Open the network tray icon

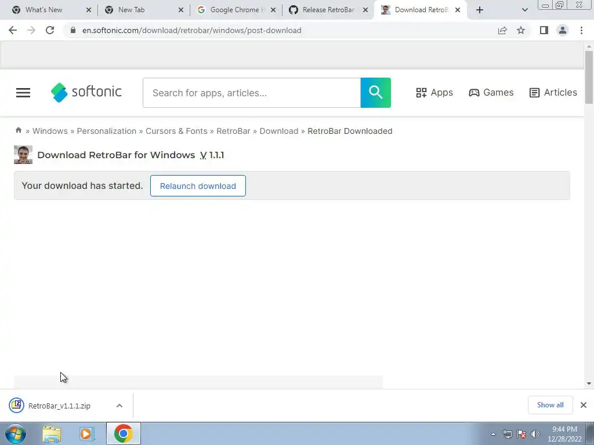pyautogui.click(x=507, y=434)
